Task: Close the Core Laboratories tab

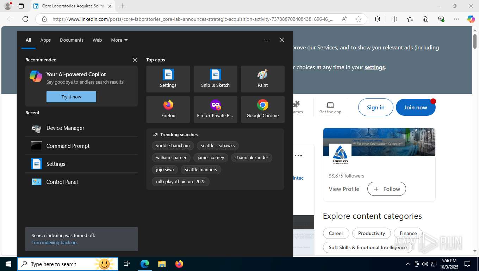Action: (110, 6)
